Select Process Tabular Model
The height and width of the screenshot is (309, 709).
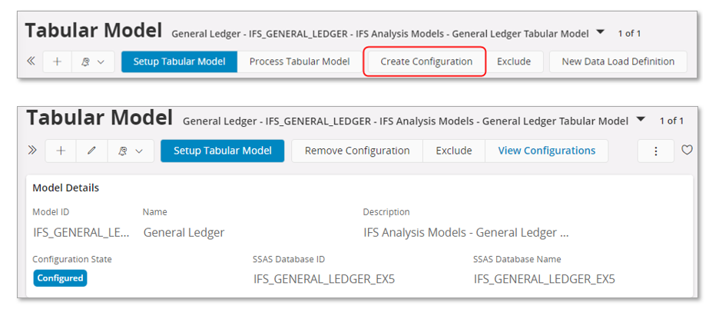point(300,61)
